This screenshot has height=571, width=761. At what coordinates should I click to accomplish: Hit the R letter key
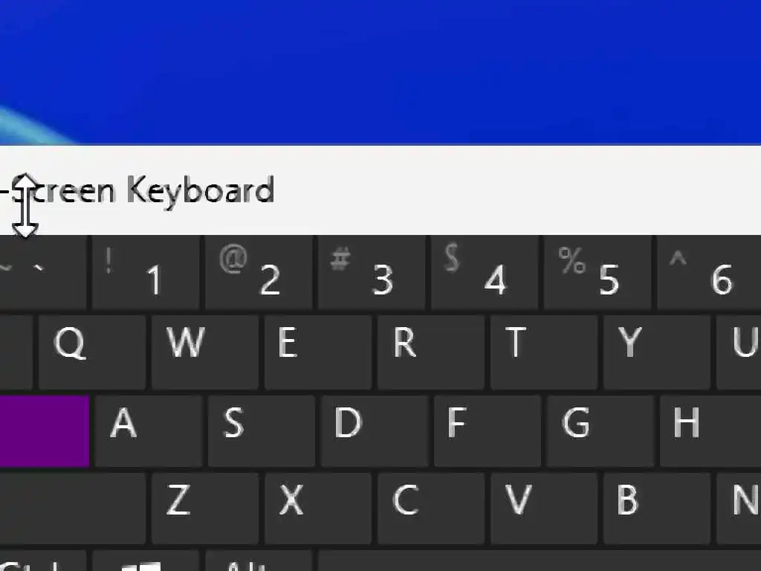click(431, 352)
